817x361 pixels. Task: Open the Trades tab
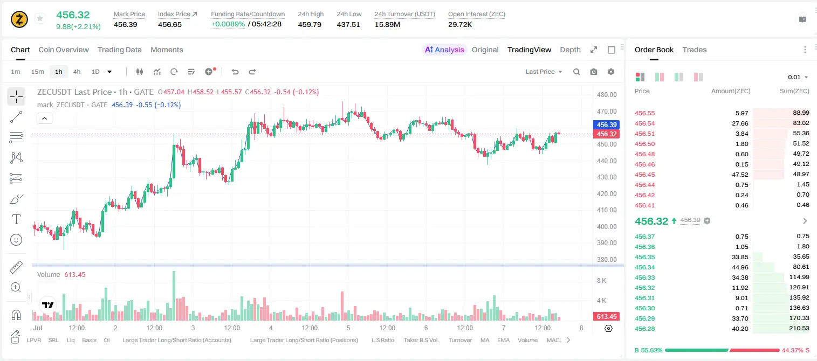pos(695,50)
